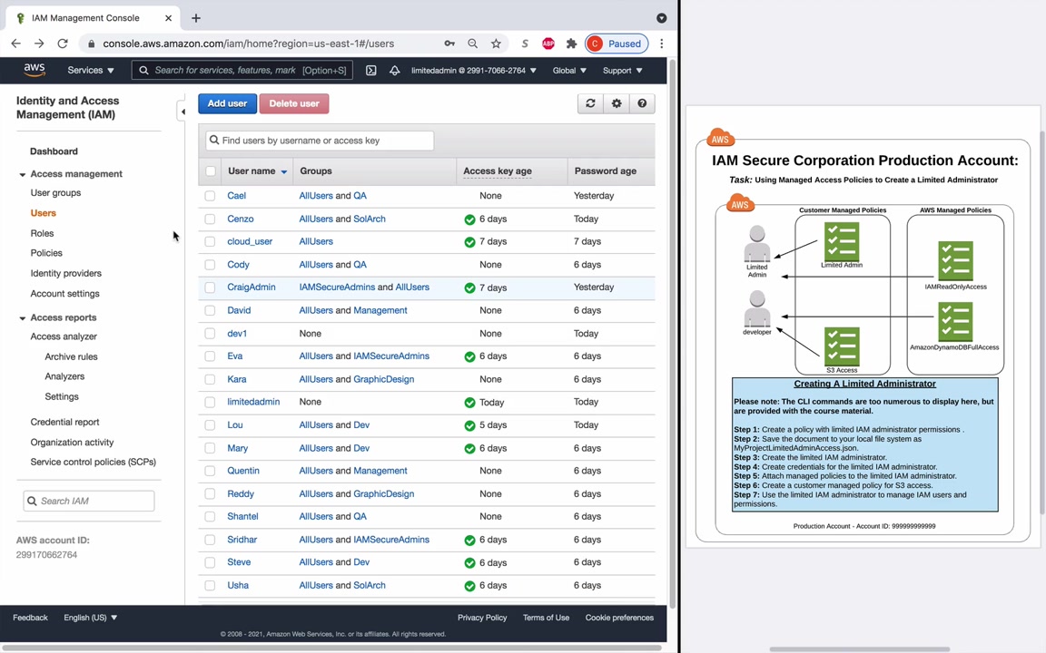Check the box for cloud_user
The image size is (1046, 653).
[210, 241]
